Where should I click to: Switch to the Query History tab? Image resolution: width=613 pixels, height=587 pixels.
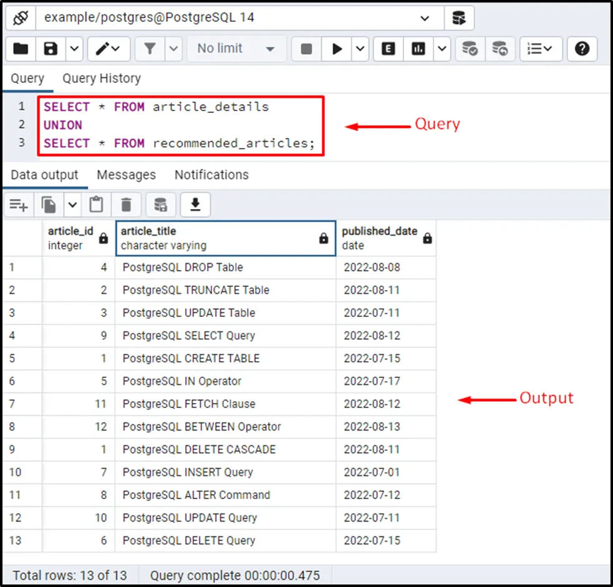pyautogui.click(x=101, y=79)
